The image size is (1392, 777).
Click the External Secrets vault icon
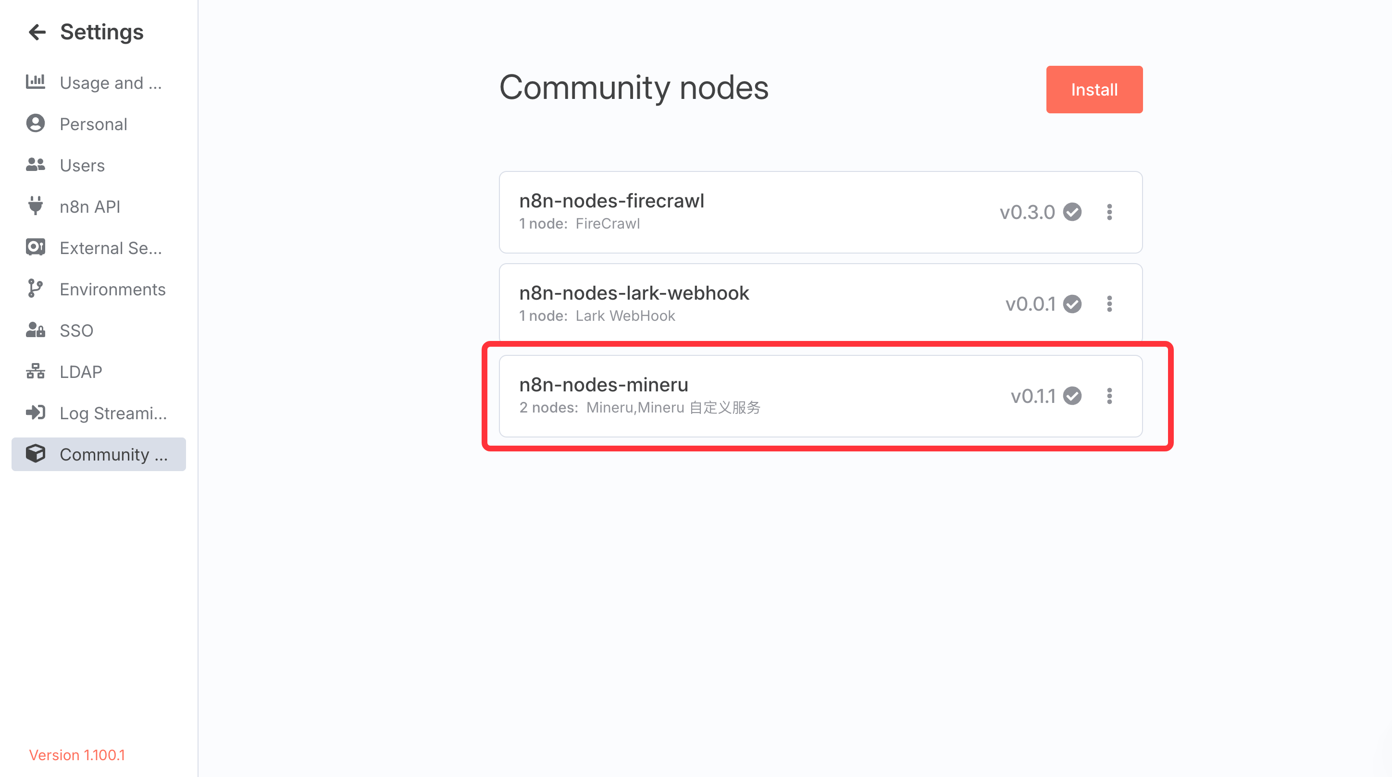point(36,247)
